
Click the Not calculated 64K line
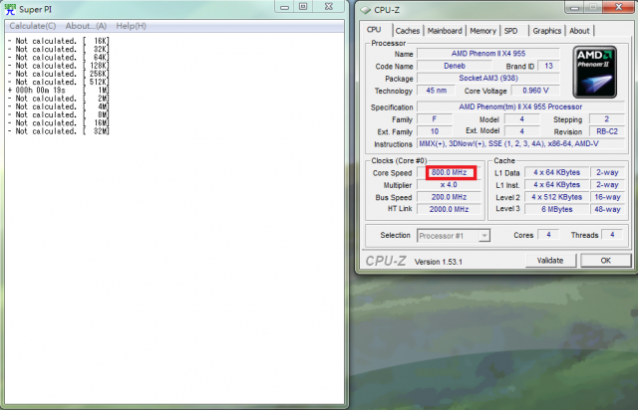pos(58,58)
